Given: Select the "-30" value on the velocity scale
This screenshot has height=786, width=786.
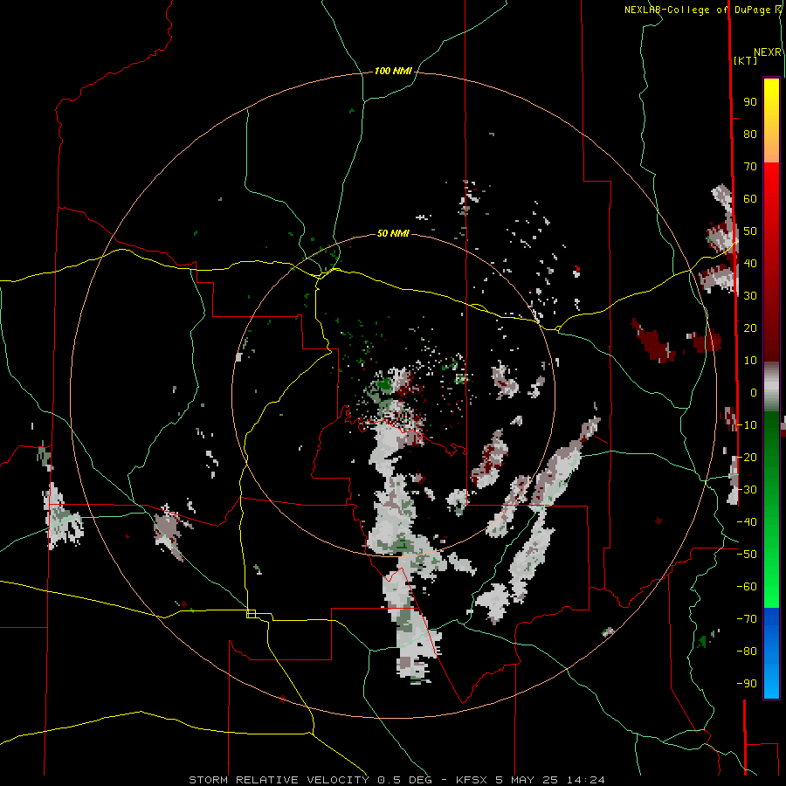Looking at the screenshot, I should click(747, 490).
